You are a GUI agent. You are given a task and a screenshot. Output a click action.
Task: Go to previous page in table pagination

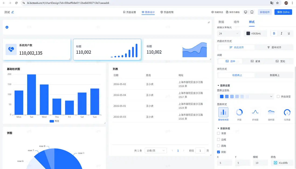click(x=172, y=151)
